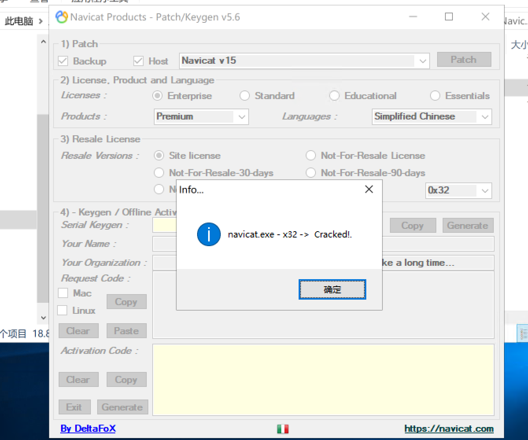Click the Serial Keygen input field
528x440 pixels.
pos(164,225)
